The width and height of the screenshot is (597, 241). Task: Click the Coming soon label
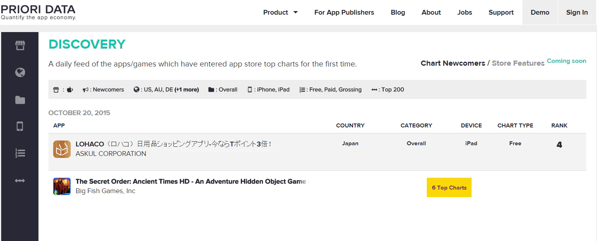coord(566,61)
